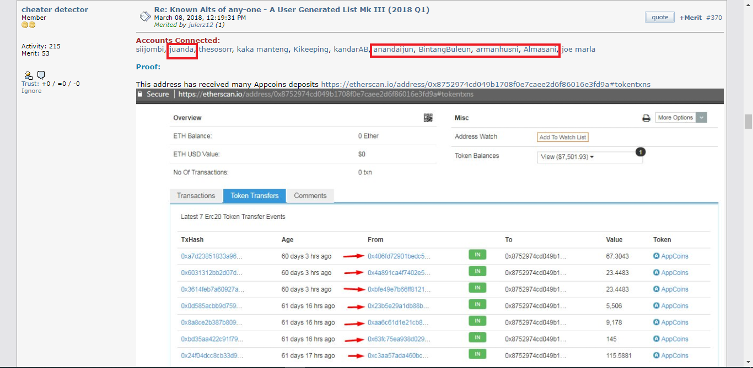Screen dimensions: 753x368
Task: Open From address 0x23b5e29a1db88b
Action: click(399, 306)
